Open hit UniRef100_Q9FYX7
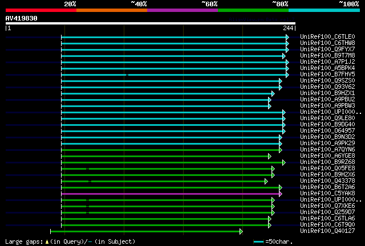Viewport: 365px width, 246px height. point(327,50)
